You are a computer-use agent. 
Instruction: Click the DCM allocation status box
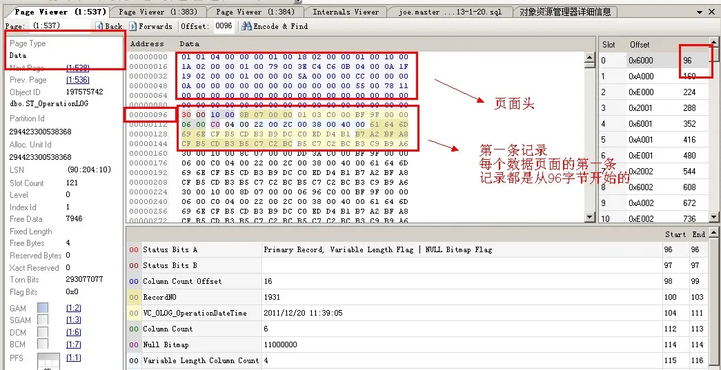tap(43, 332)
